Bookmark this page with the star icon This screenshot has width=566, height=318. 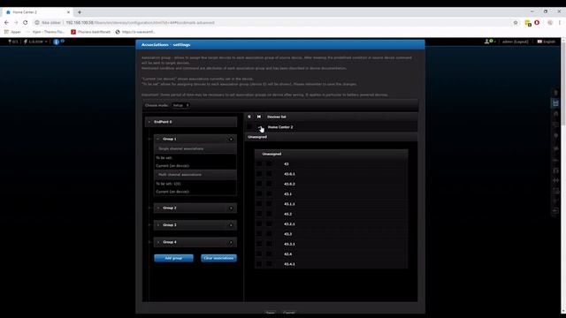click(x=516, y=22)
